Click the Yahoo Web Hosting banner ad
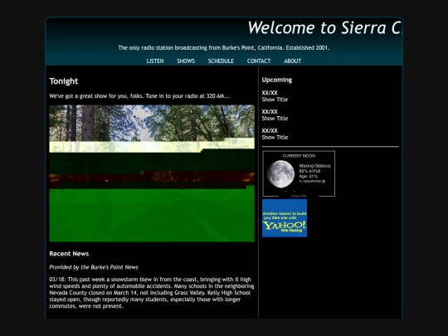Viewport: 448px width, 336px height. pyautogui.click(x=285, y=218)
